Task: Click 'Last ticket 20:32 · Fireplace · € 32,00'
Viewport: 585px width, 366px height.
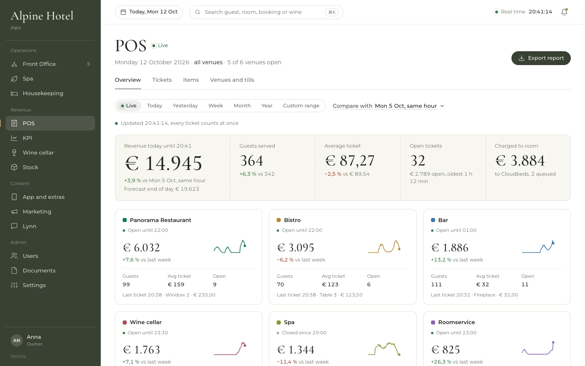Action: tap(474, 295)
